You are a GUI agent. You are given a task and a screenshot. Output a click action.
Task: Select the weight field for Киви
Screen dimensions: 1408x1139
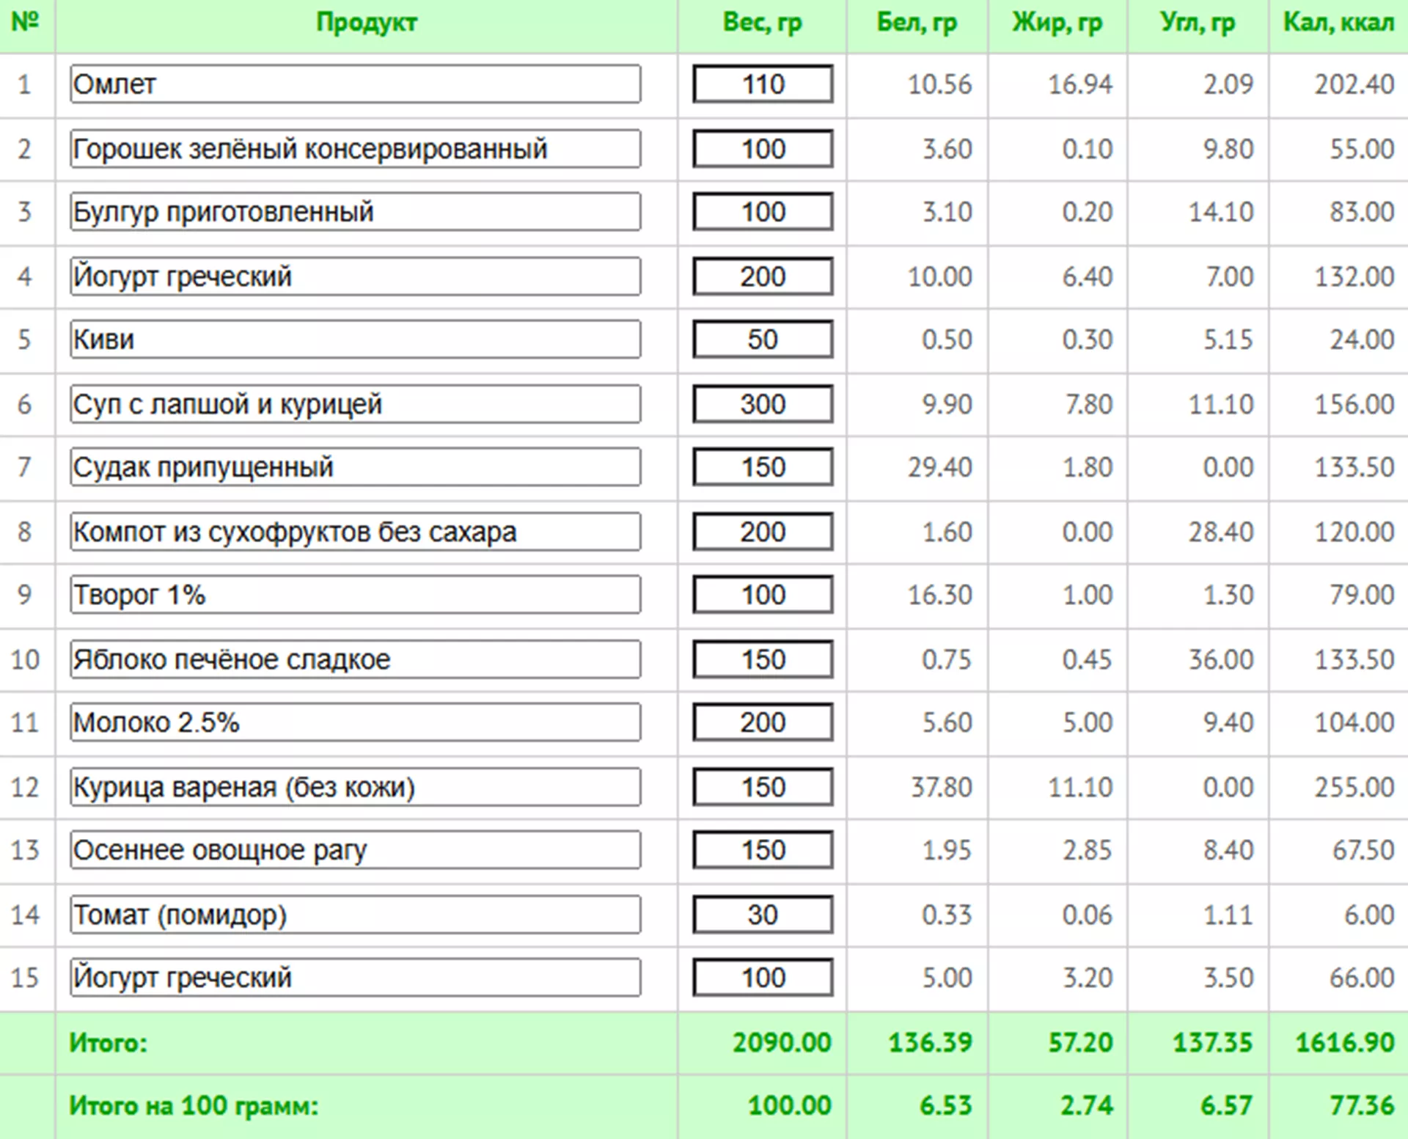(x=763, y=340)
